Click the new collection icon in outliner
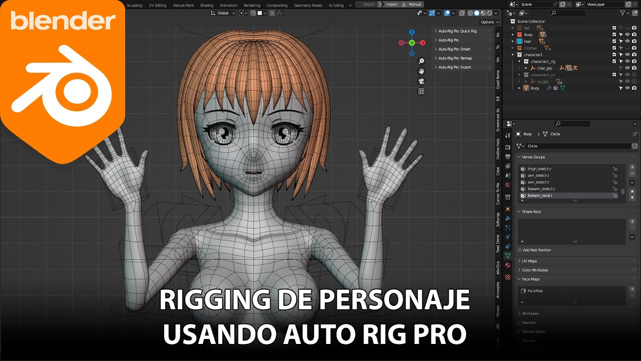Screen dimensions: 641x361 tap(636, 13)
